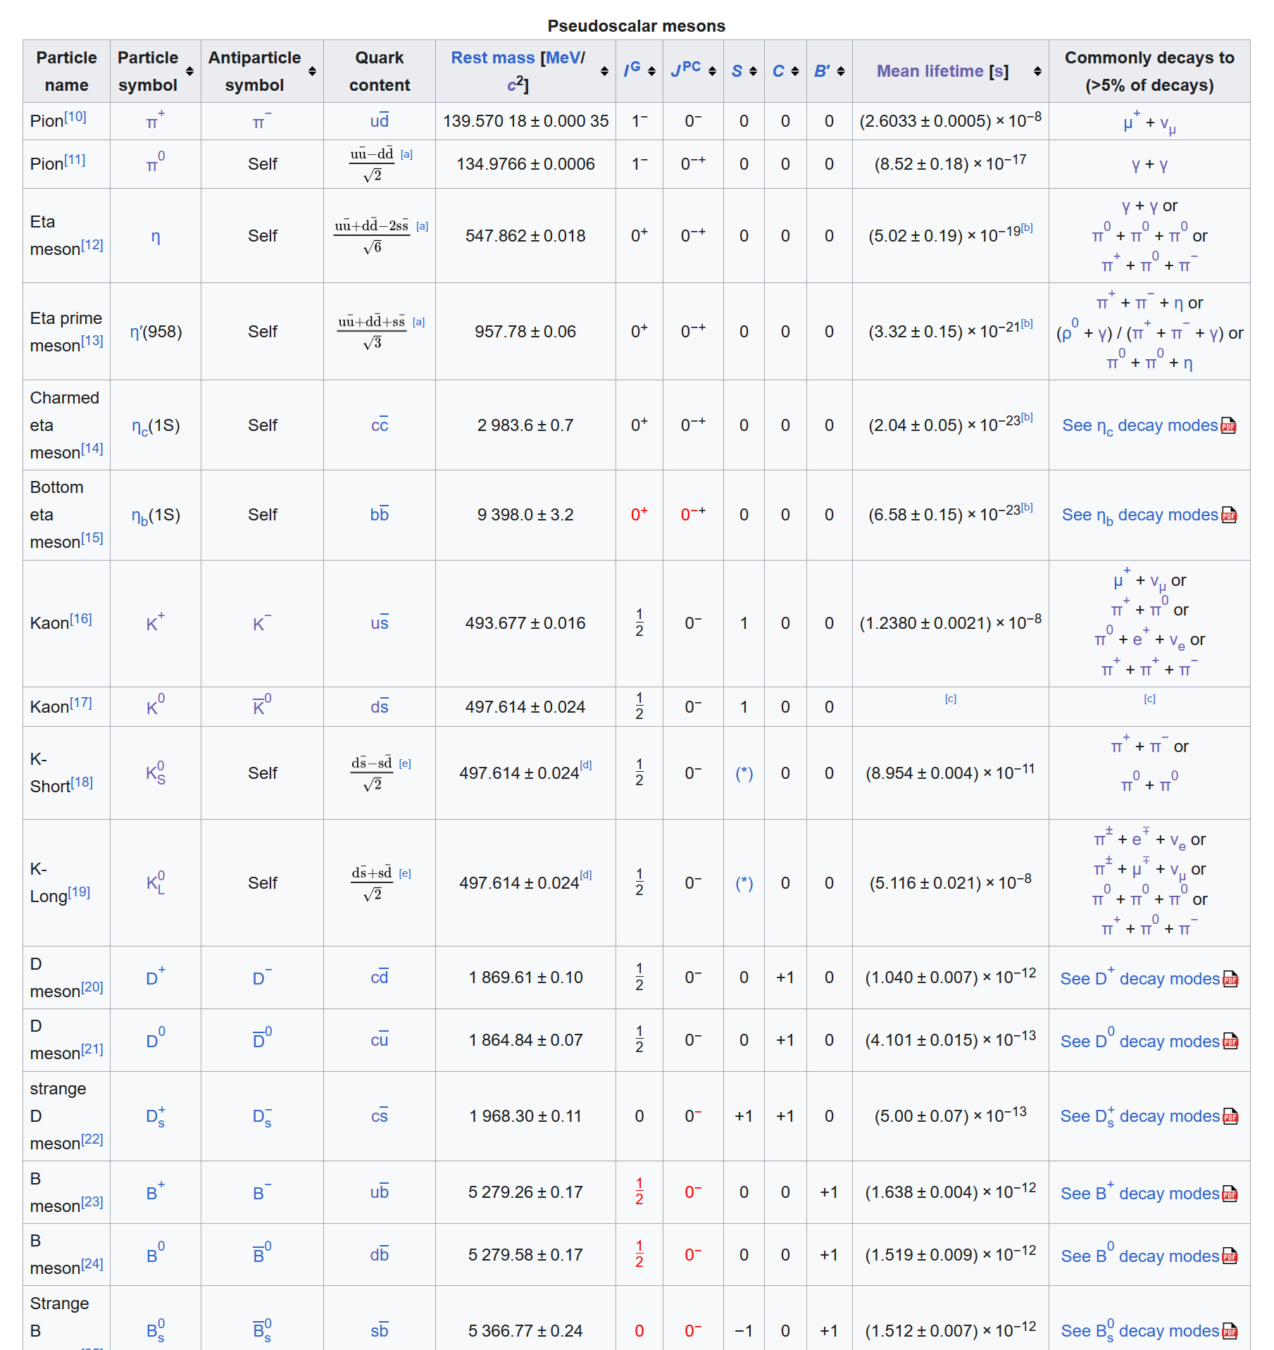Sort table by Antiparticle symbol column
Viewport: 1274px width, 1350px height.
point(312,71)
